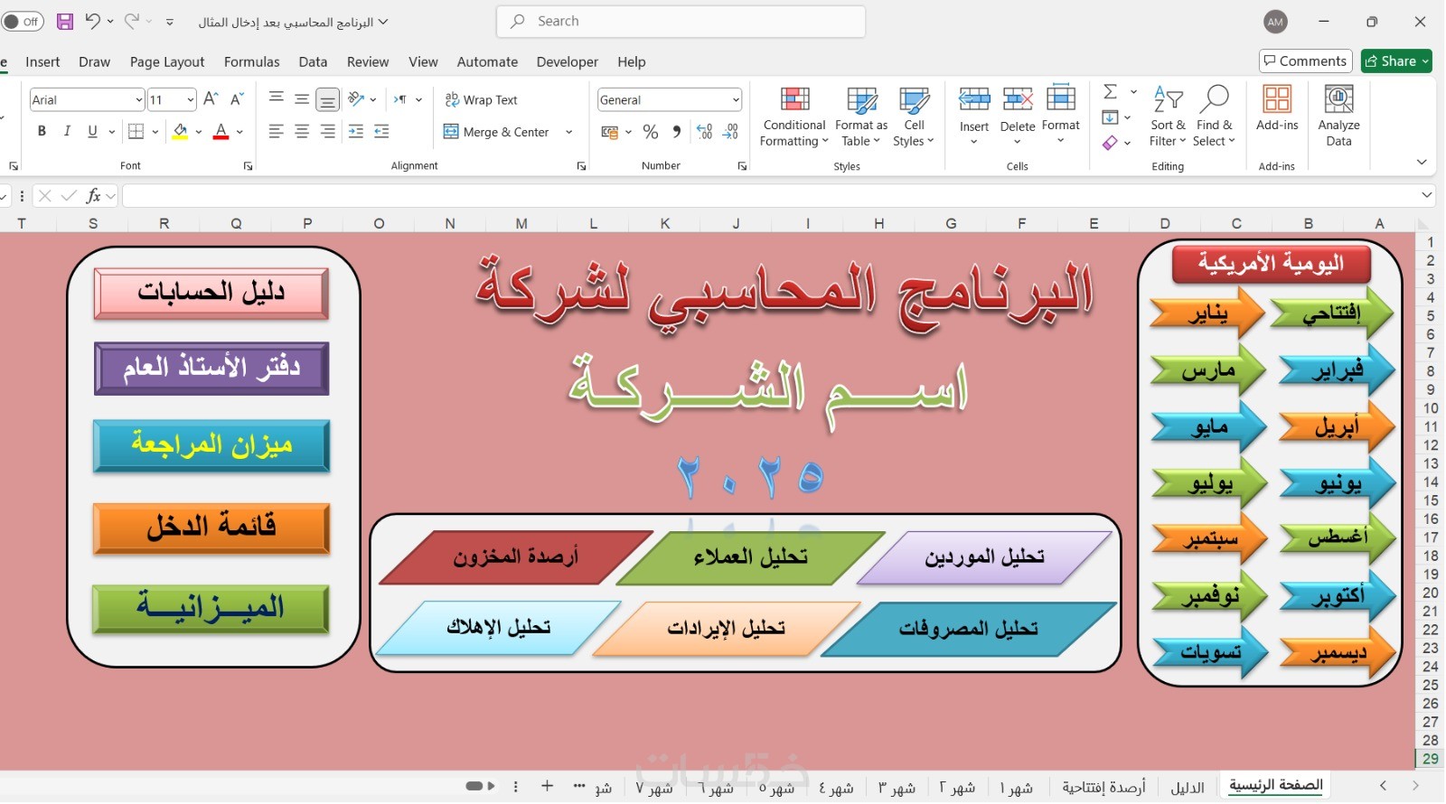
Task: Click the AutoSum sigma icon
Action: [x=1111, y=91]
